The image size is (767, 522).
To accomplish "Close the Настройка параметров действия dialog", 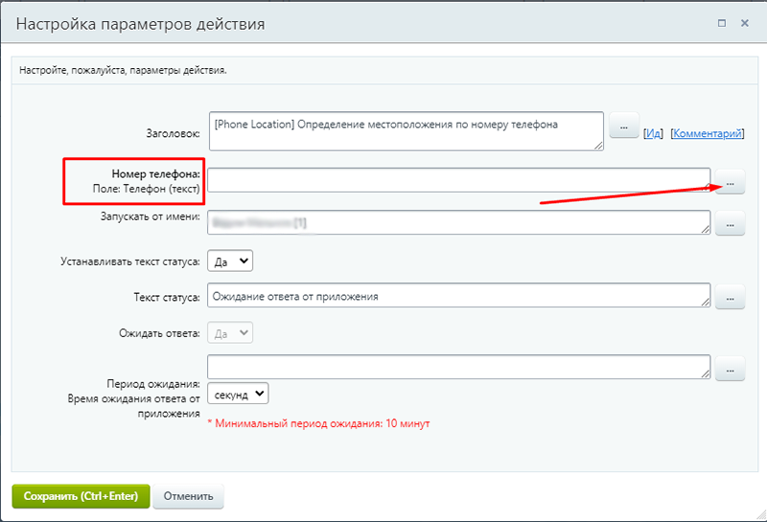I will click(746, 21).
